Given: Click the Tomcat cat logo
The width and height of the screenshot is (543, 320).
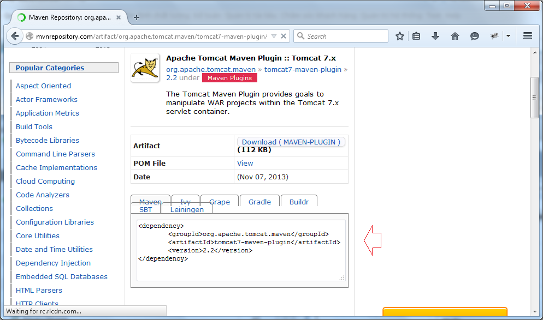Looking at the screenshot, I should [145, 68].
